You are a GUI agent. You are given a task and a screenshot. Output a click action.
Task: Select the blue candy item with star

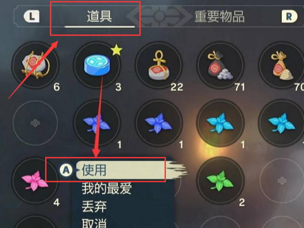point(97,65)
